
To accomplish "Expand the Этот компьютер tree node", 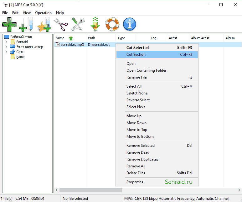I will click(6, 47).
